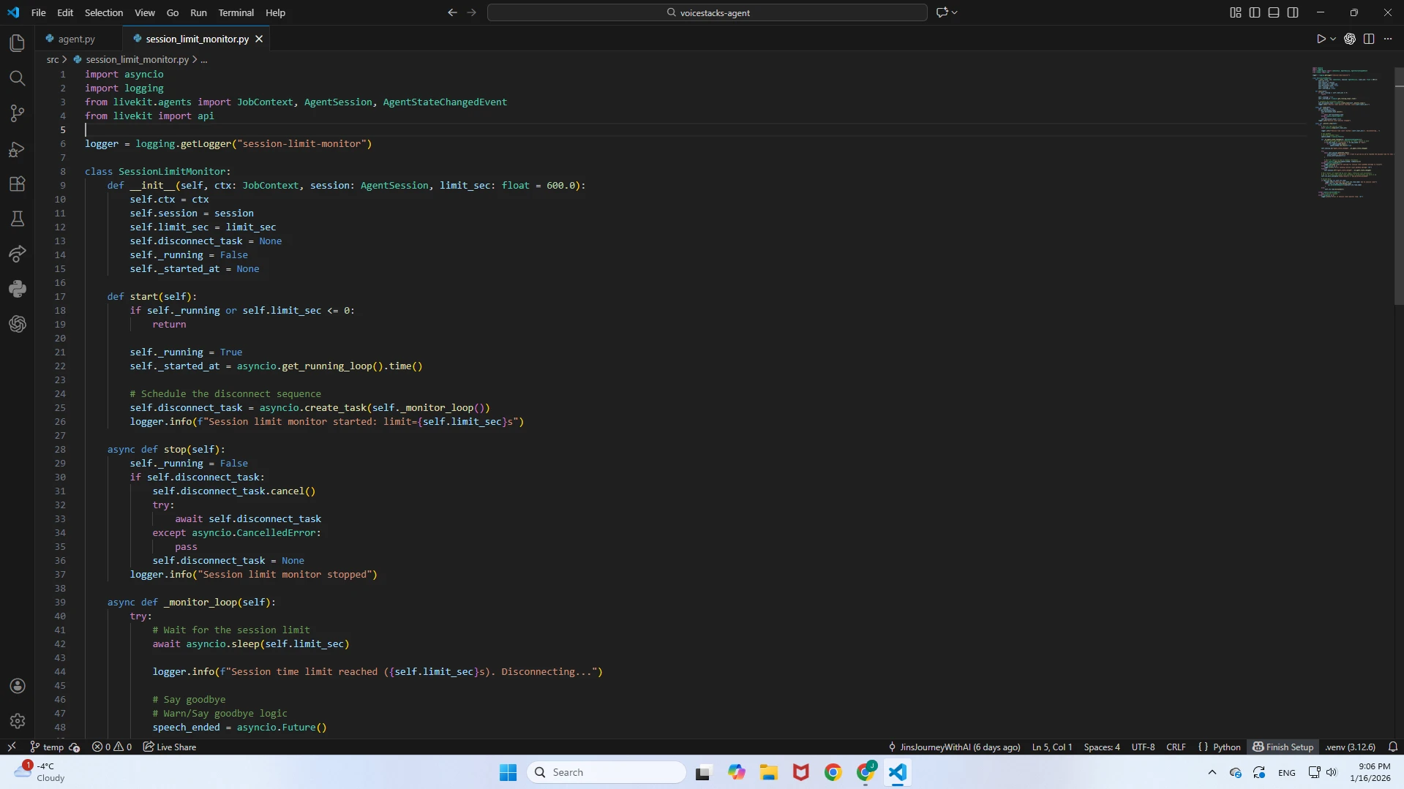
Task: Open the Extensions view
Action: point(18,184)
